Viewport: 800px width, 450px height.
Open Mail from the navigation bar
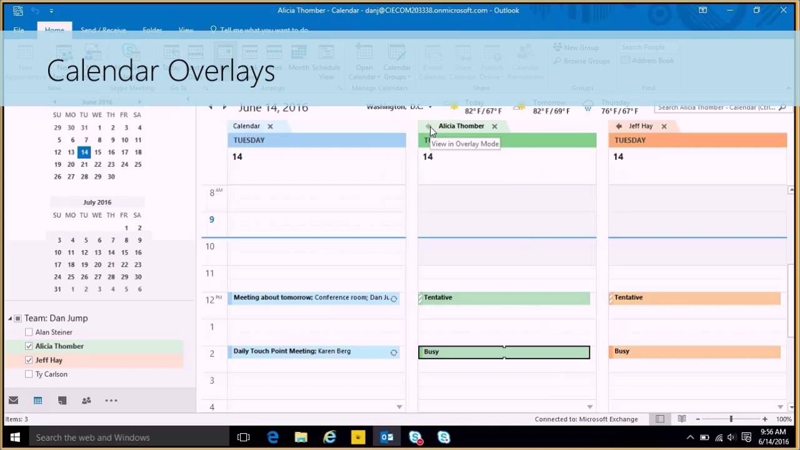[x=13, y=401]
